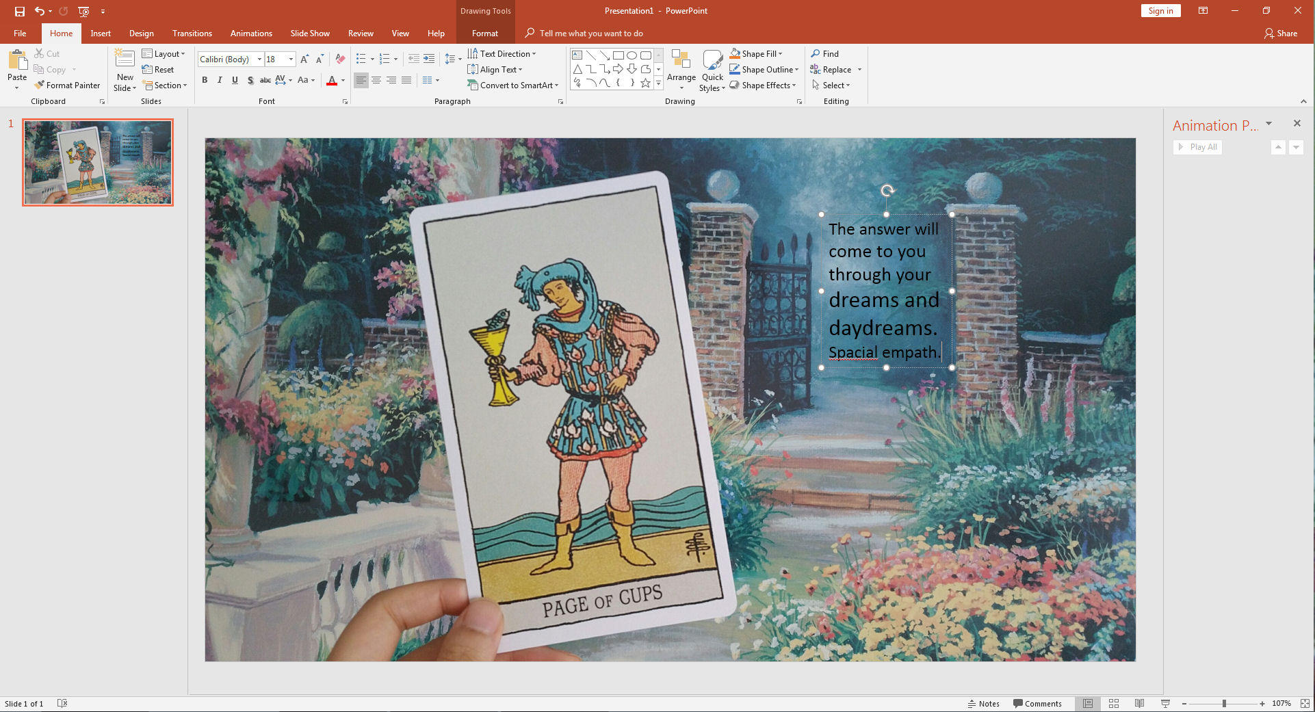This screenshot has height=712, width=1315.
Task: Click the zoom slider handle
Action: click(x=1224, y=703)
